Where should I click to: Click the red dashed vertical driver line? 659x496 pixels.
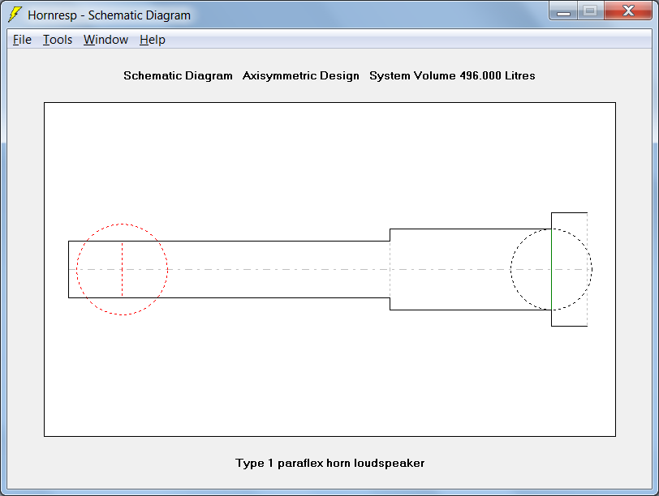123,269
